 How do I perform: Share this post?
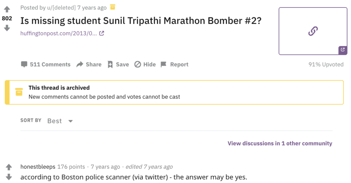pos(89,64)
